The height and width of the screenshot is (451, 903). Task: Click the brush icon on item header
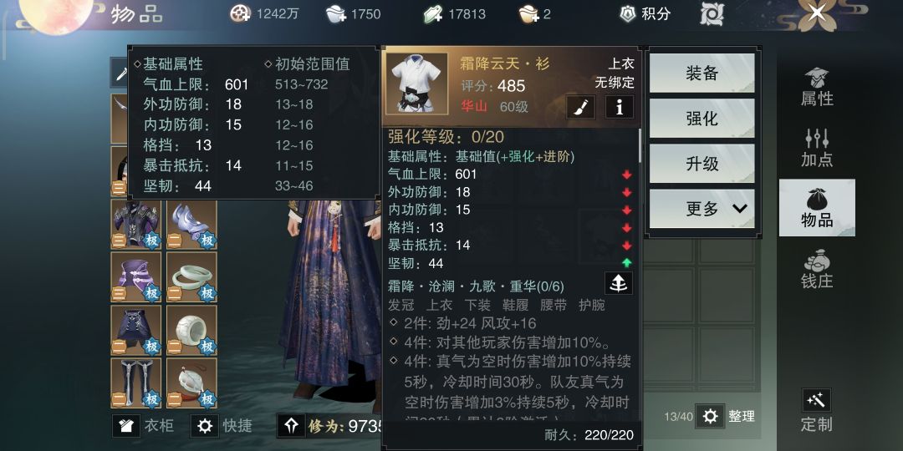pos(580,108)
